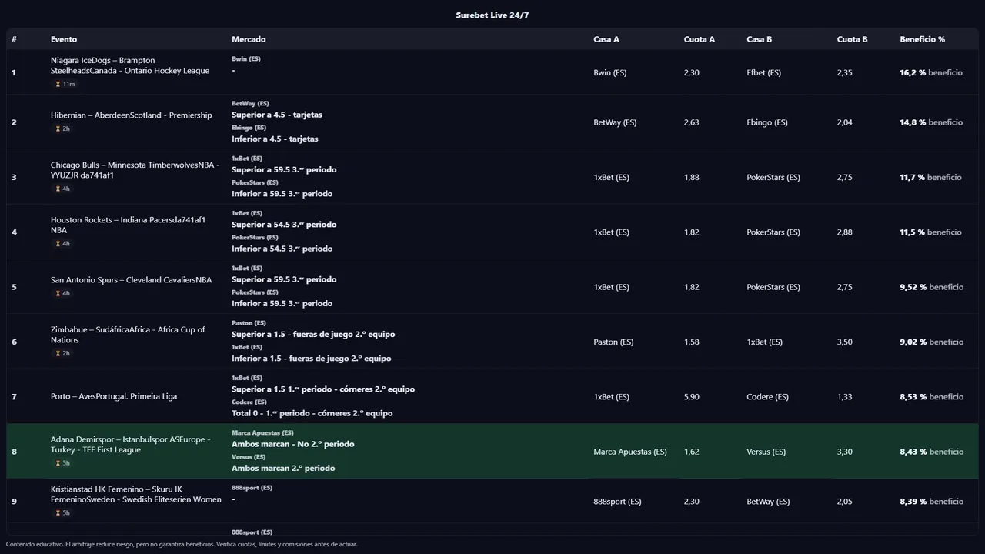Click odds 3,50 in the Zimbabue row
985x554 pixels.
tap(844, 342)
